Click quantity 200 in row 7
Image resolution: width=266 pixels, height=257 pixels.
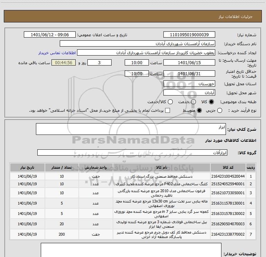point(62,234)
